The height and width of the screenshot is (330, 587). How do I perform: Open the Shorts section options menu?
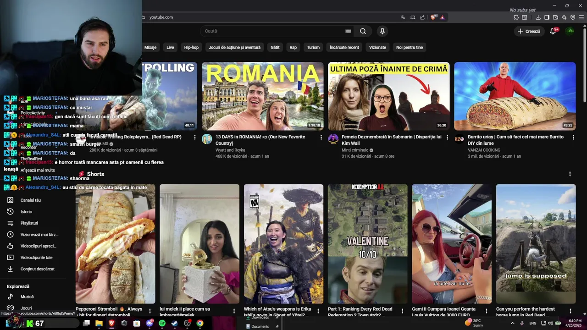570,174
